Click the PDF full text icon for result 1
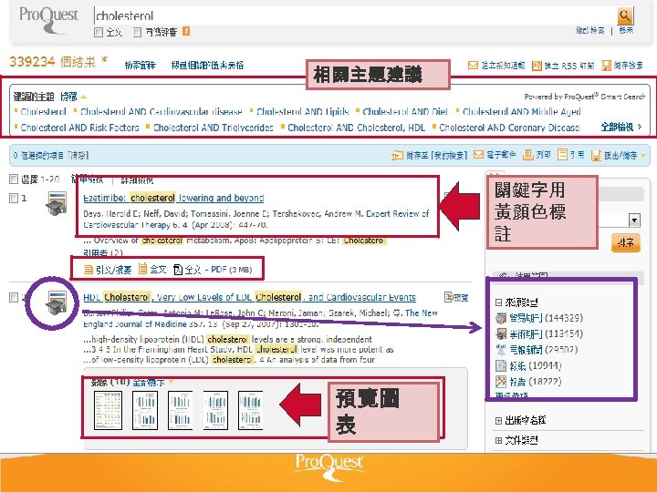 point(178,270)
